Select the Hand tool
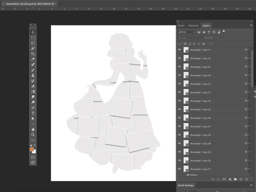The height and width of the screenshot is (192, 256). 33,129
